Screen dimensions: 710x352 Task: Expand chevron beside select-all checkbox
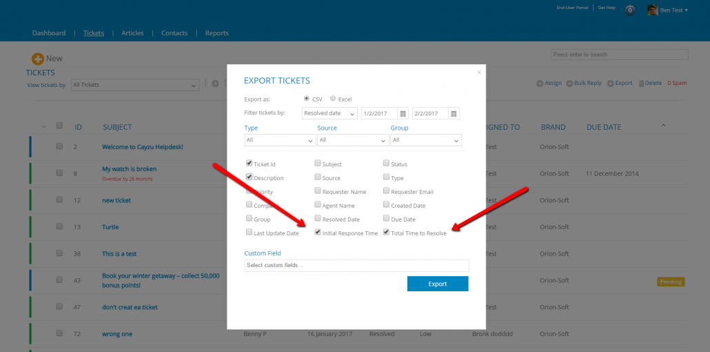(44, 126)
